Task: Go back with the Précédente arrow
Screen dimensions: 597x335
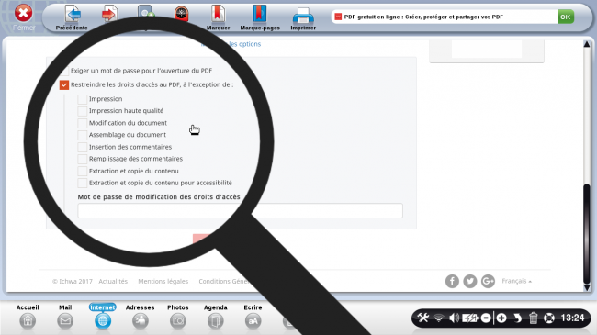Action: pos(72,17)
